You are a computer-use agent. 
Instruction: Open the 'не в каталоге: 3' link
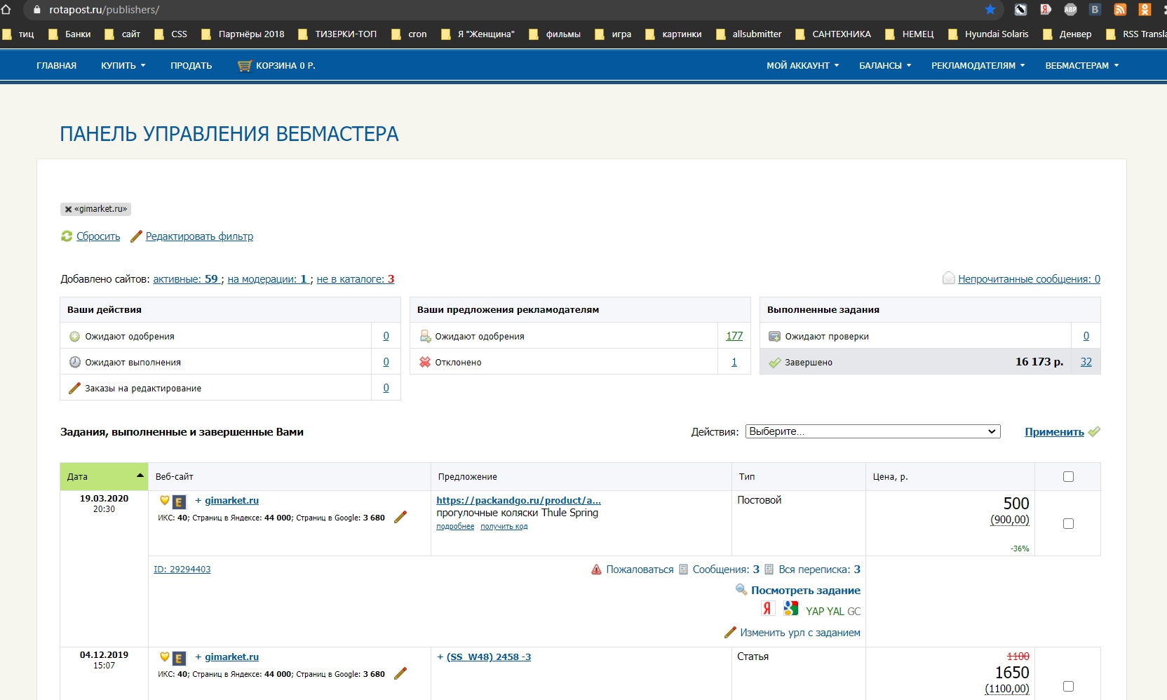(356, 279)
